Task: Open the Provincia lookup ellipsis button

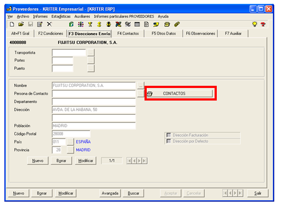Action: (70, 150)
